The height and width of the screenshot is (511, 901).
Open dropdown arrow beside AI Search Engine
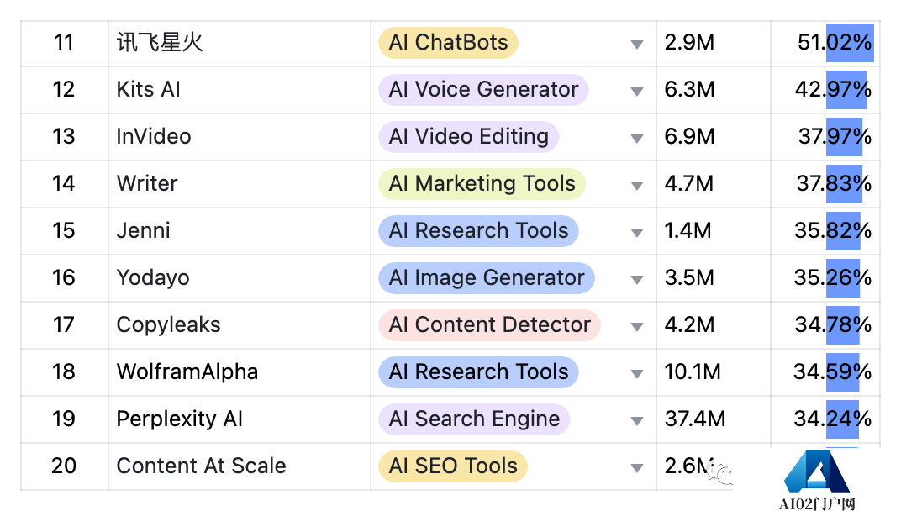pyautogui.click(x=636, y=421)
